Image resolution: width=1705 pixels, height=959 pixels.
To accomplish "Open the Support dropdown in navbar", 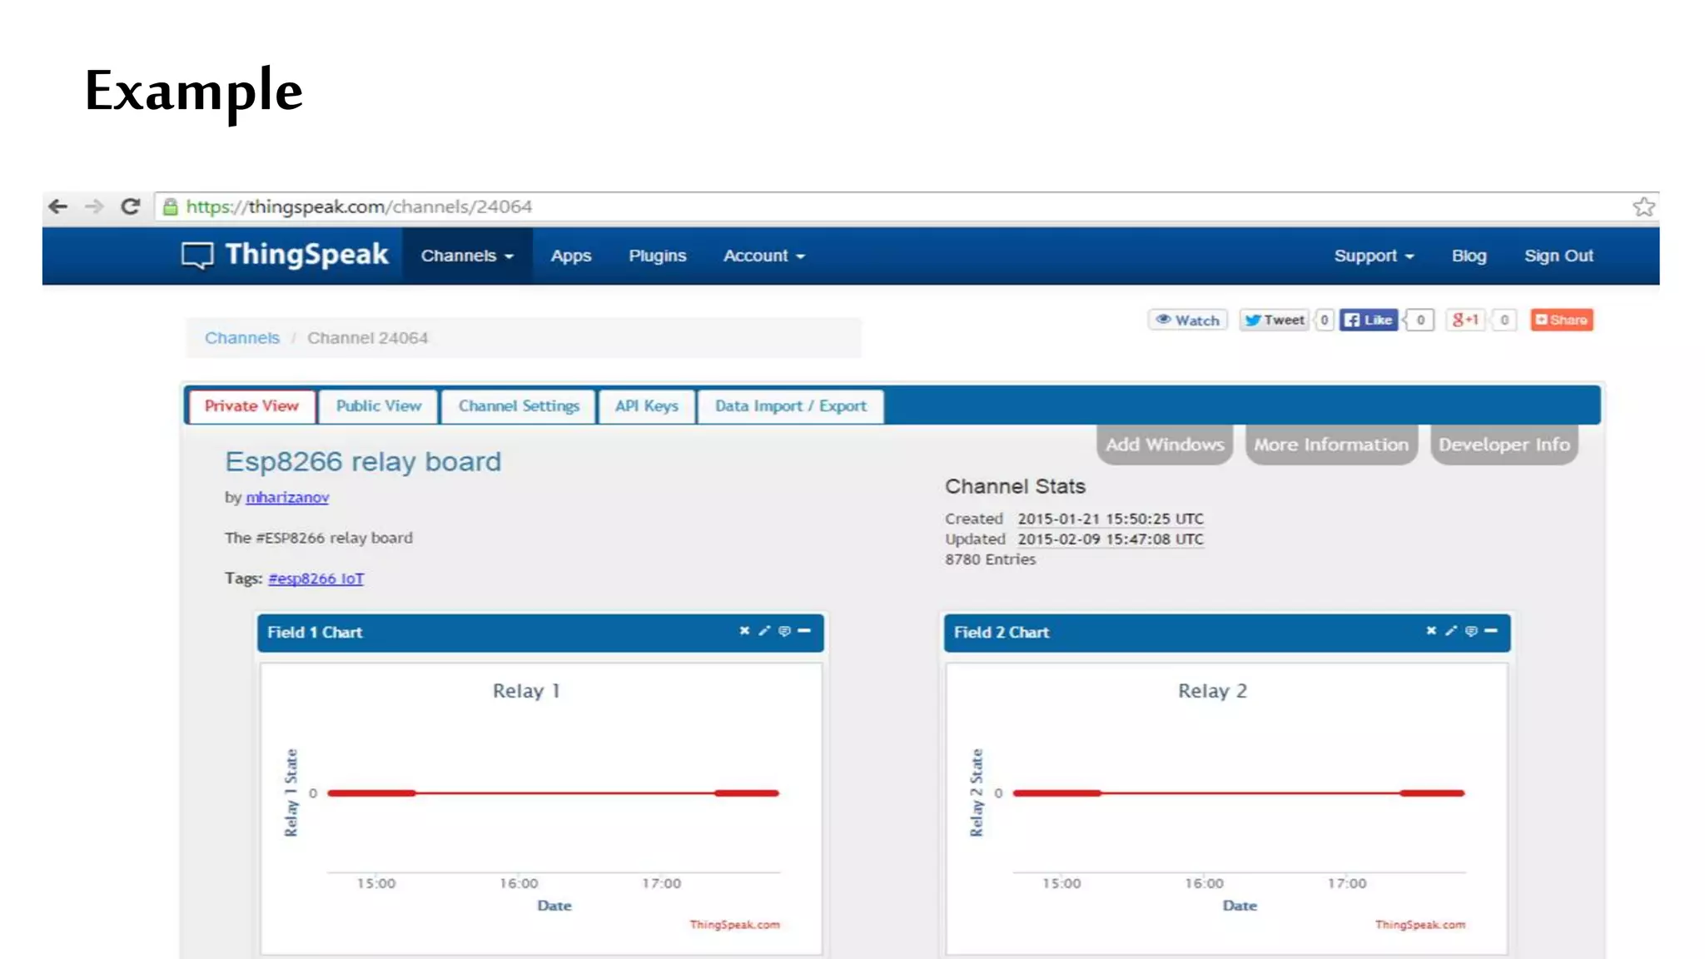I will pyautogui.click(x=1374, y=256).
